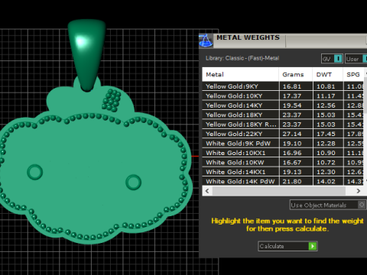
Task: Click the green arrow on Calculate
Action: 313,246
